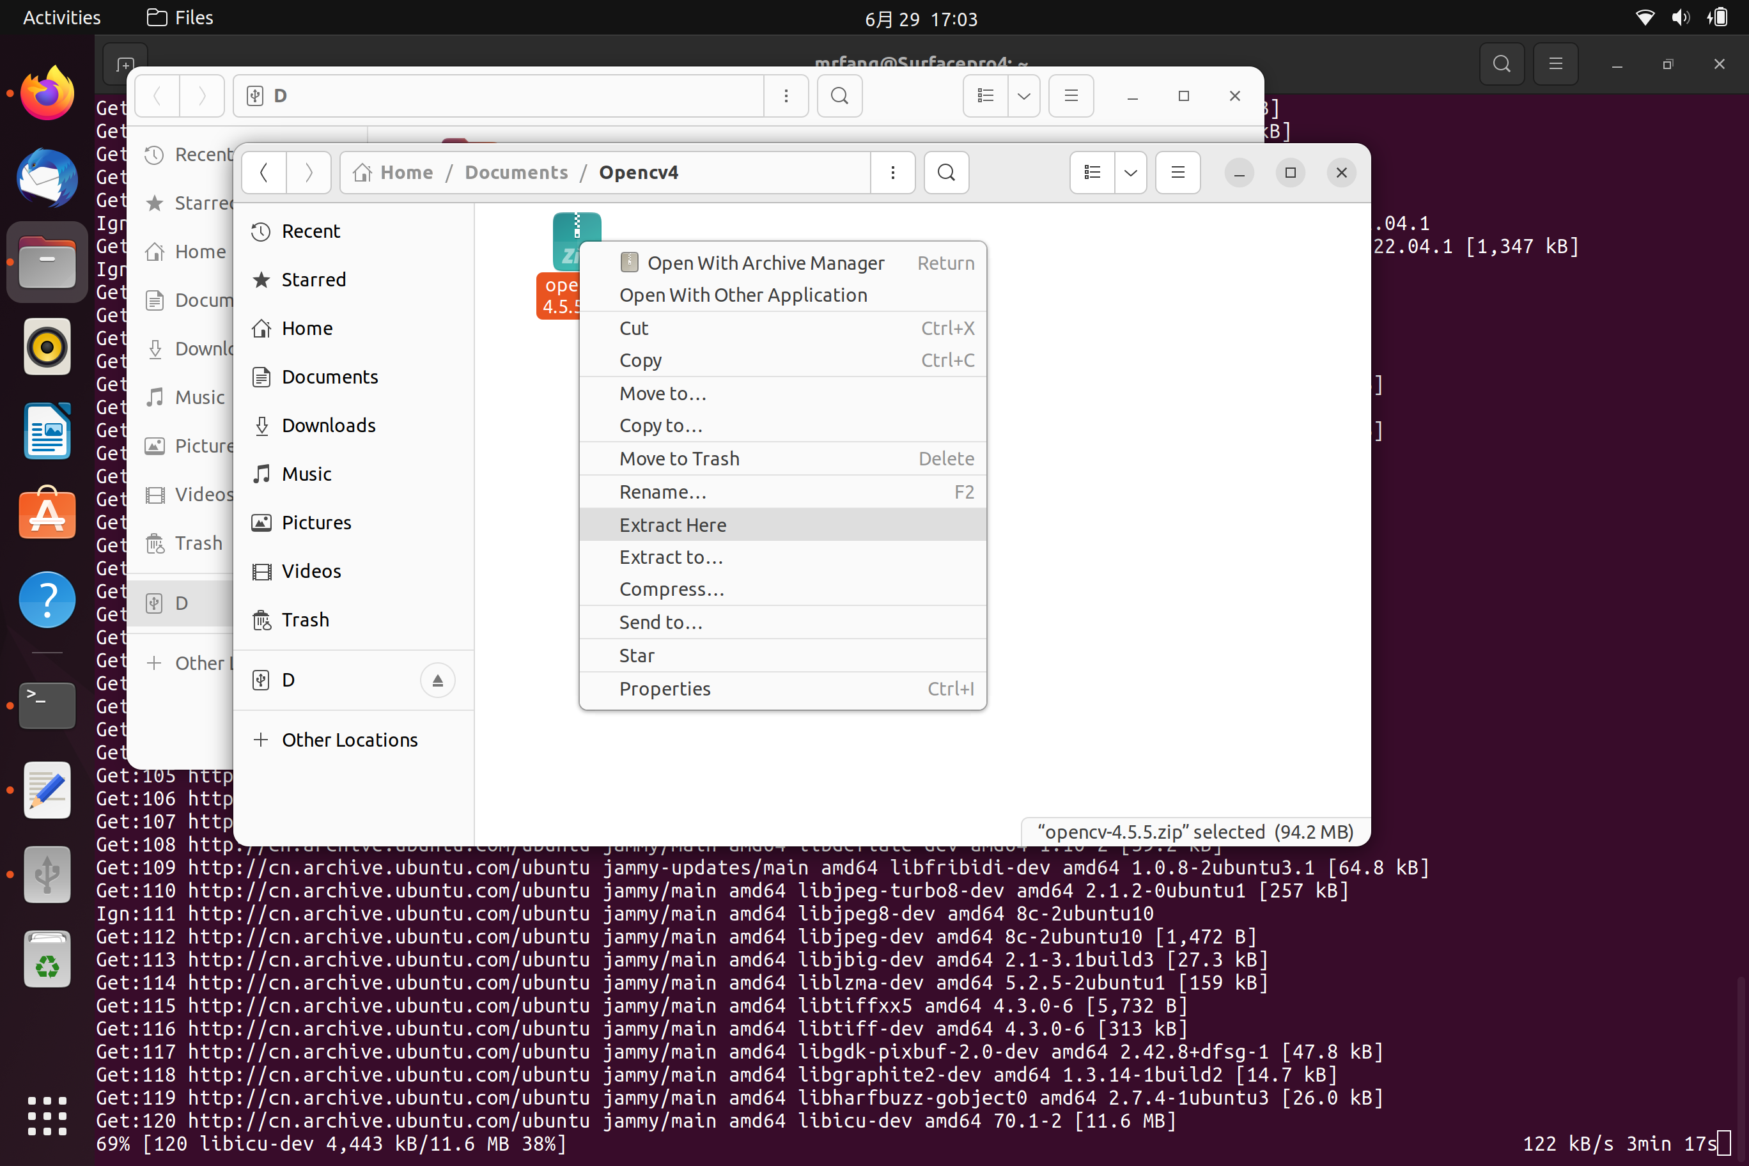Switch to Terminal from the dock
The image size is (1749, 1166).
click(x=47, y=705)
